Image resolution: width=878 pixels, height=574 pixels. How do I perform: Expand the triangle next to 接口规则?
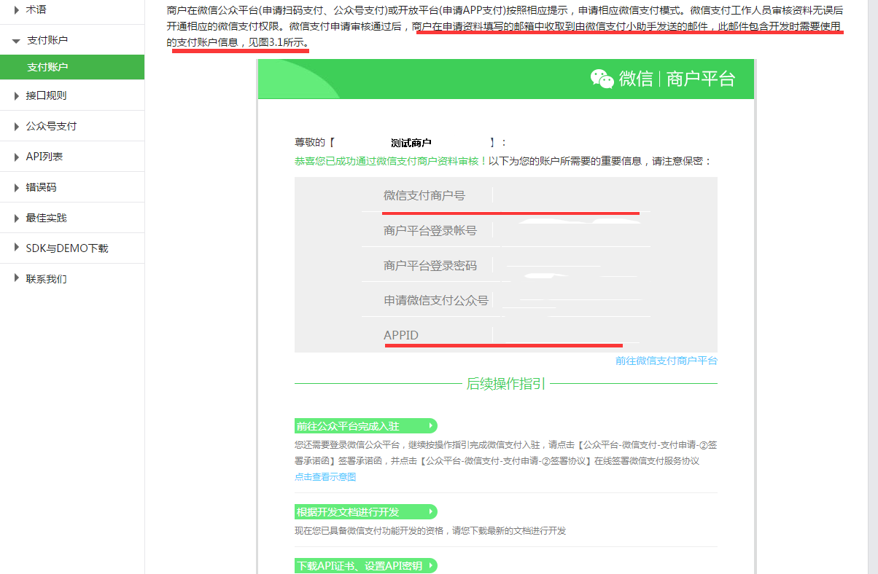[17, 95]
